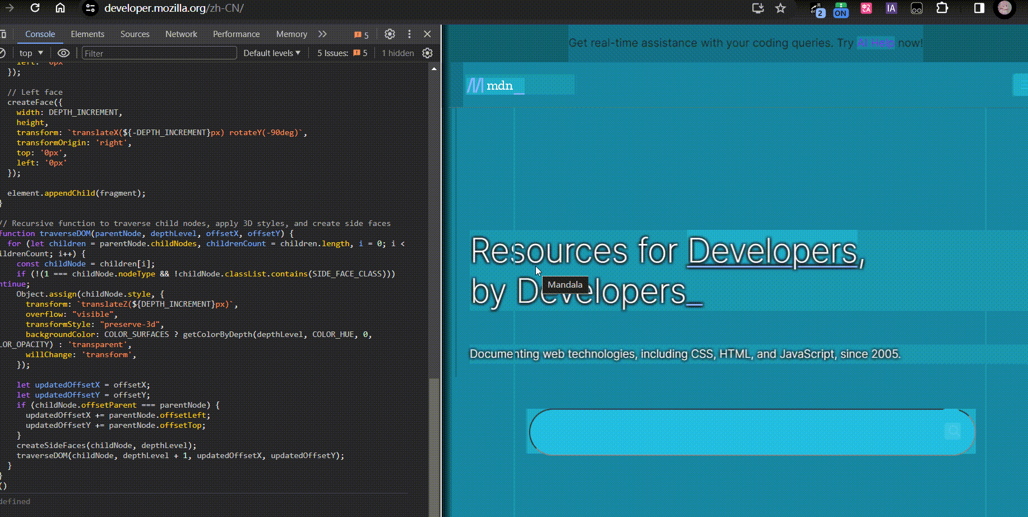Open DevTools settings gear
The height and width of the screenshot is (517, 1028).
coord(390,34)
